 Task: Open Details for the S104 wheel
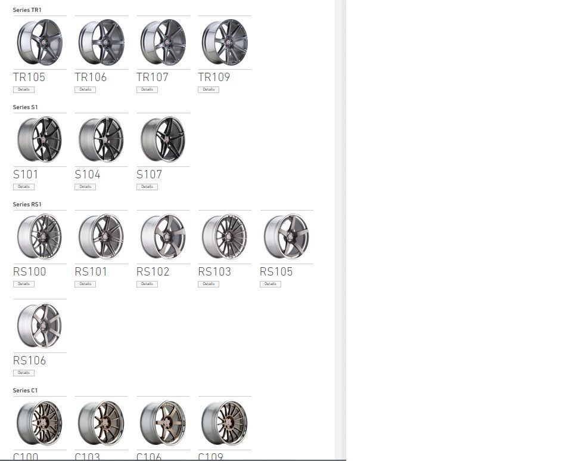(85, 187)
